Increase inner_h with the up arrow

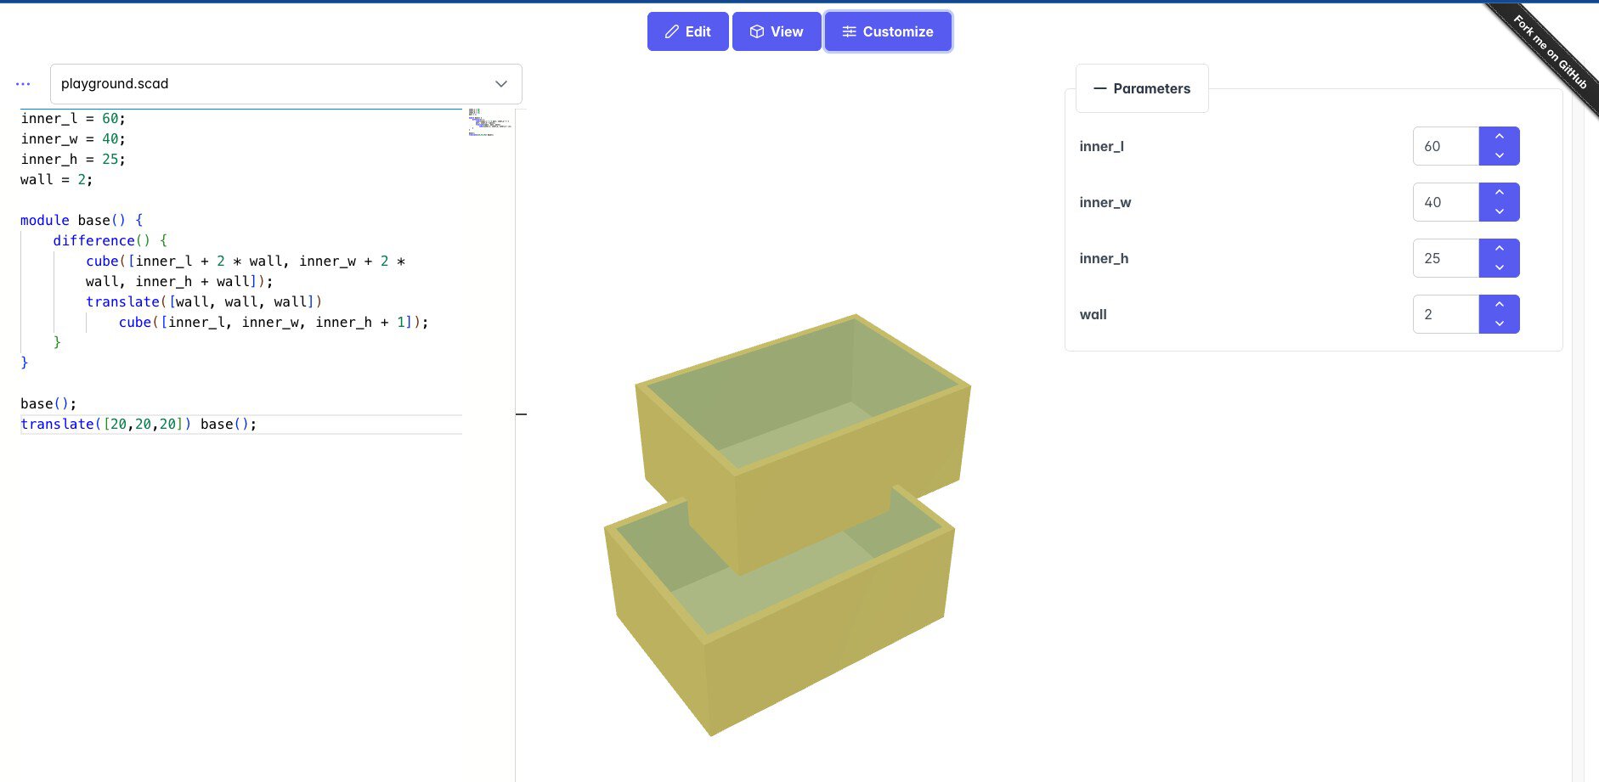click(x=1500, y=249)
